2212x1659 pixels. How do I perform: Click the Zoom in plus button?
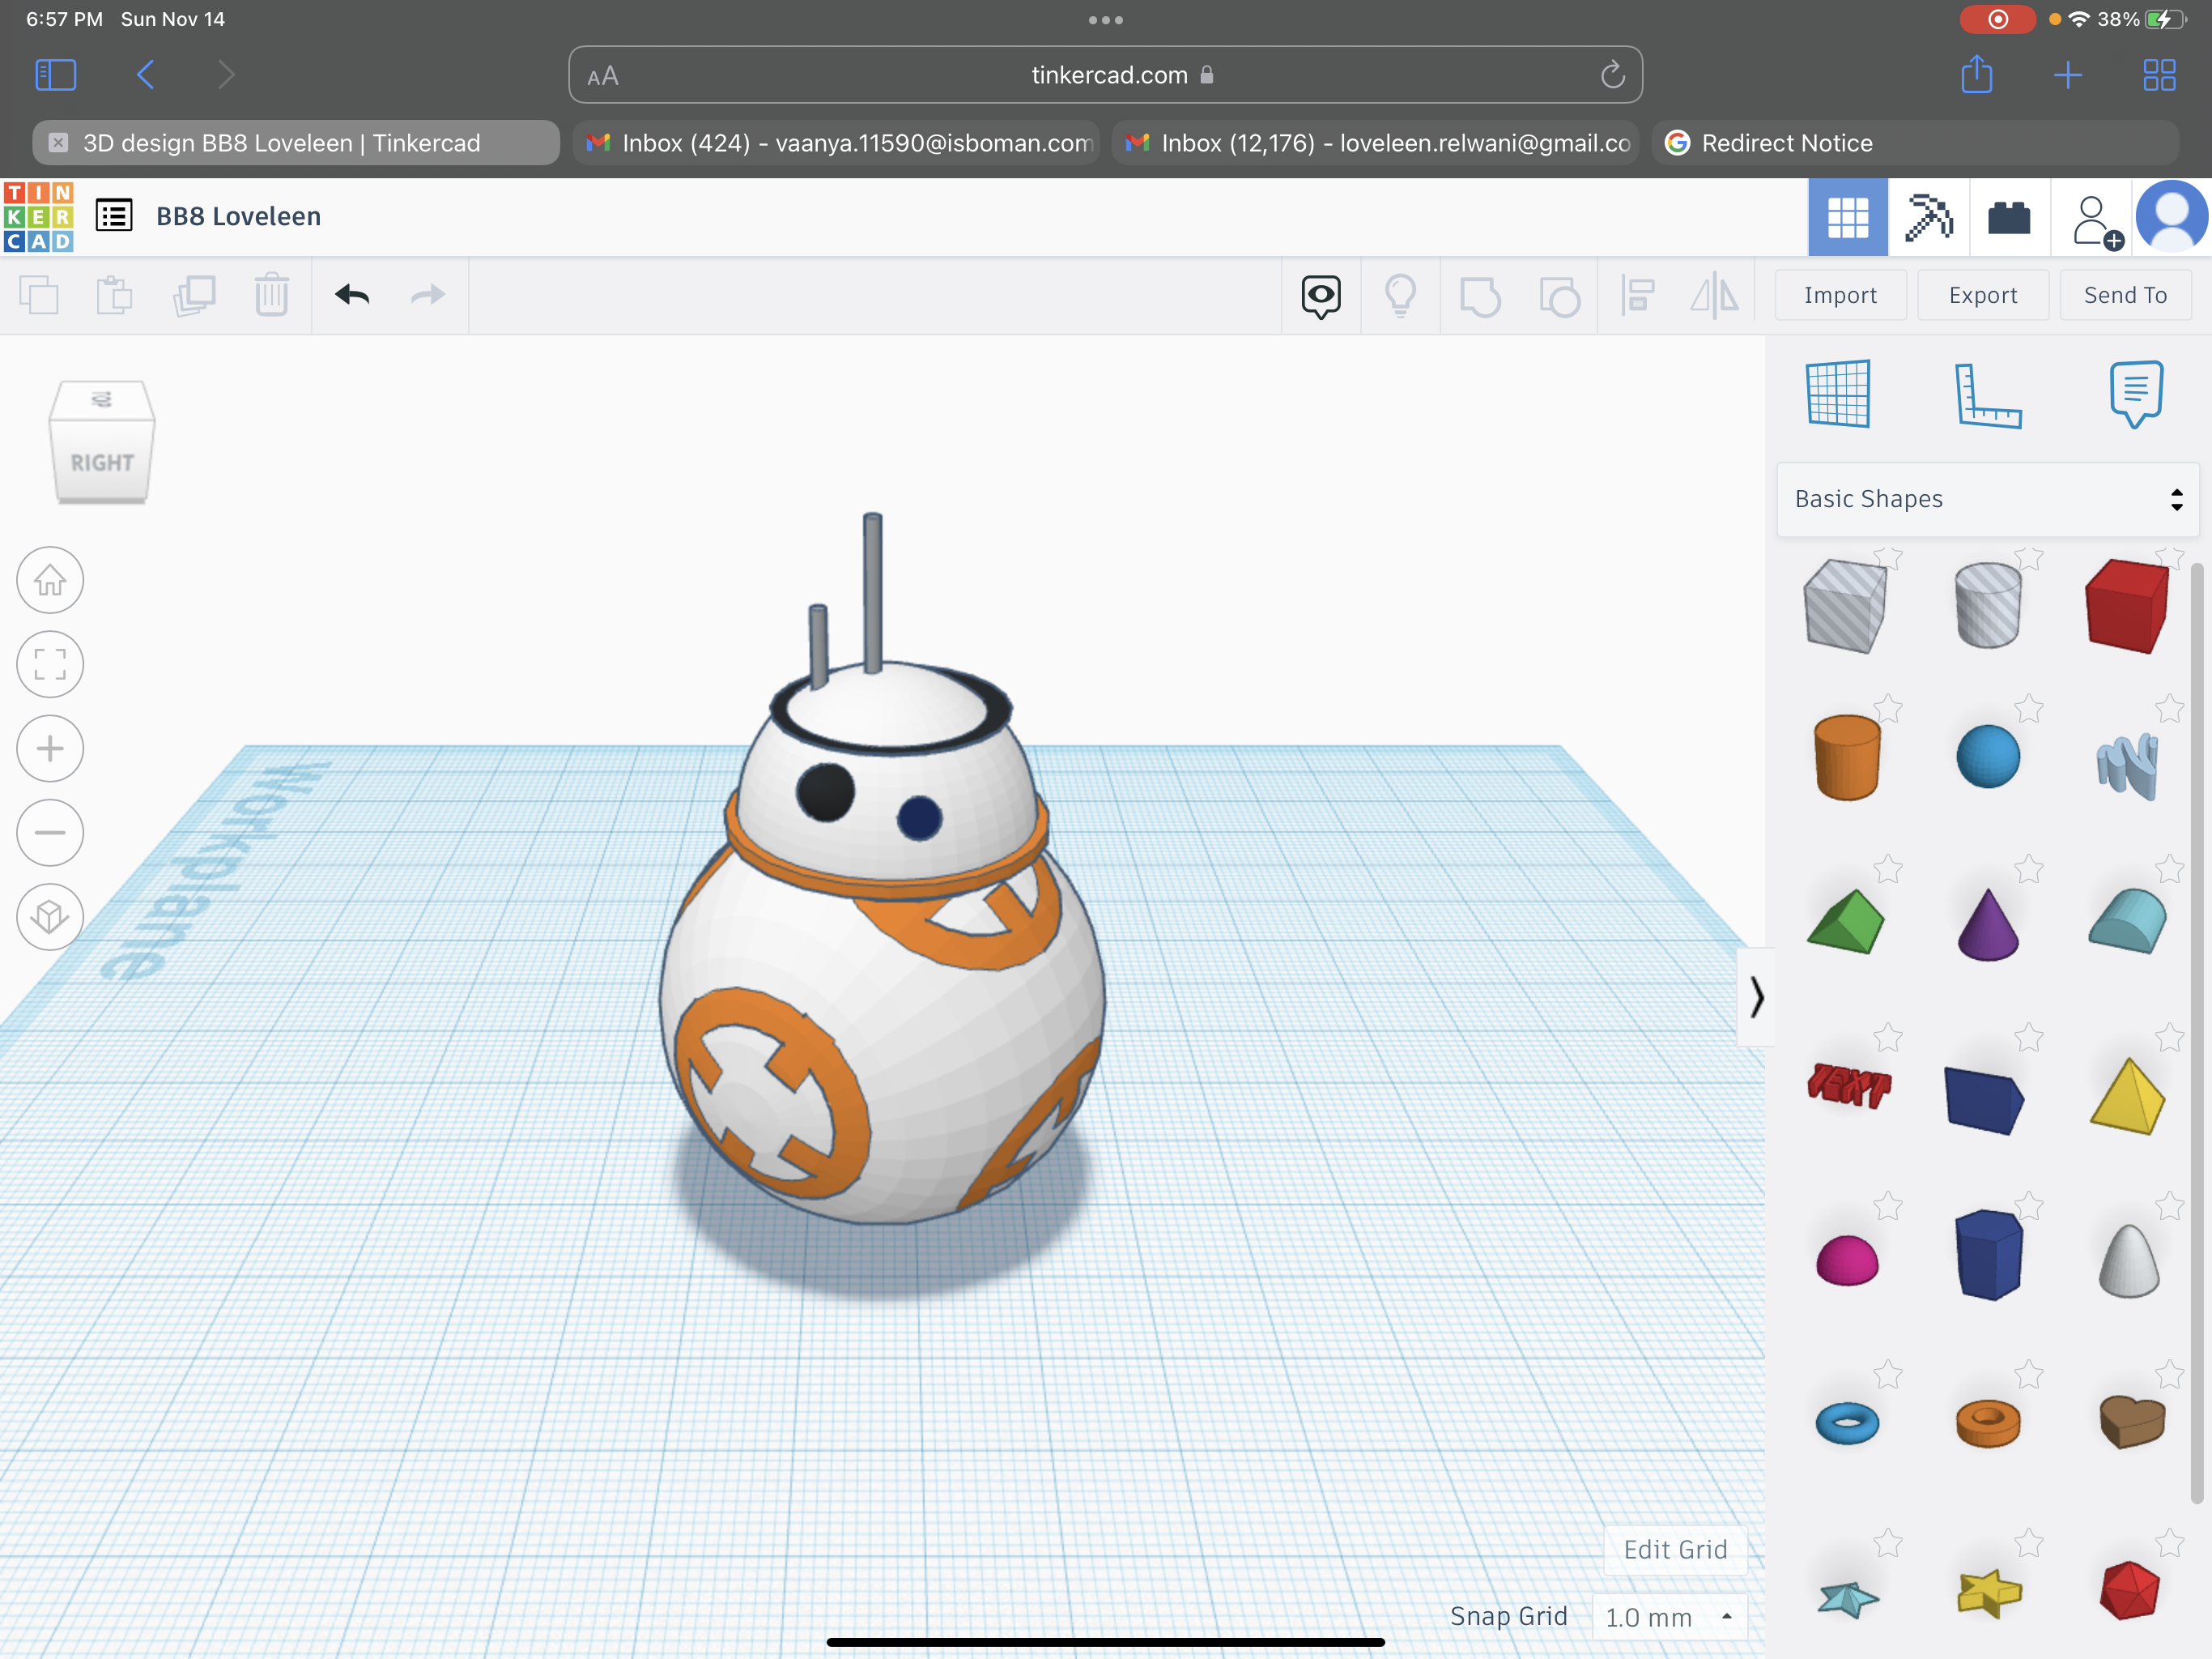(50, 748)
